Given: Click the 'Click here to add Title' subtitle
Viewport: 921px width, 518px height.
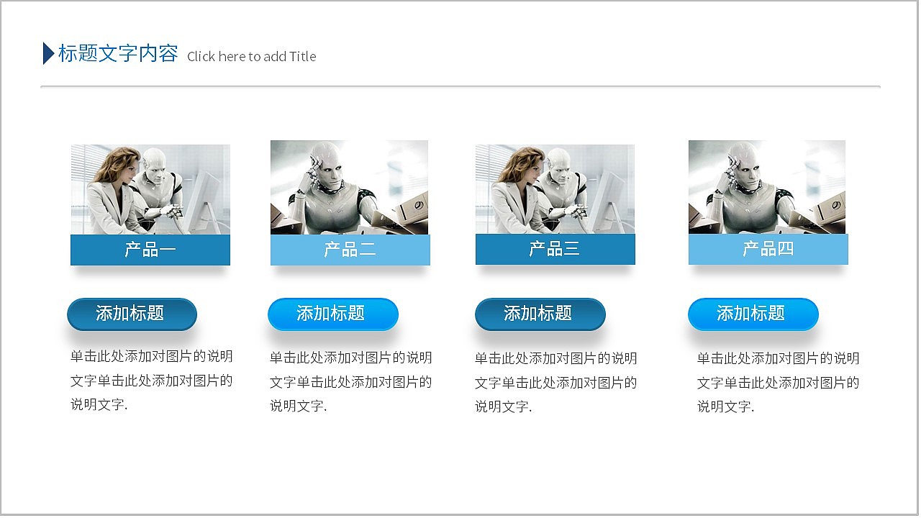Looking at the screenshot, I should [252, 56].
